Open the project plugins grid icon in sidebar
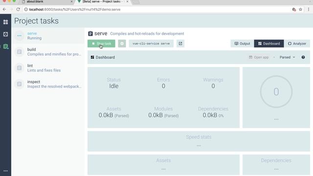 [x=5, y=22]
